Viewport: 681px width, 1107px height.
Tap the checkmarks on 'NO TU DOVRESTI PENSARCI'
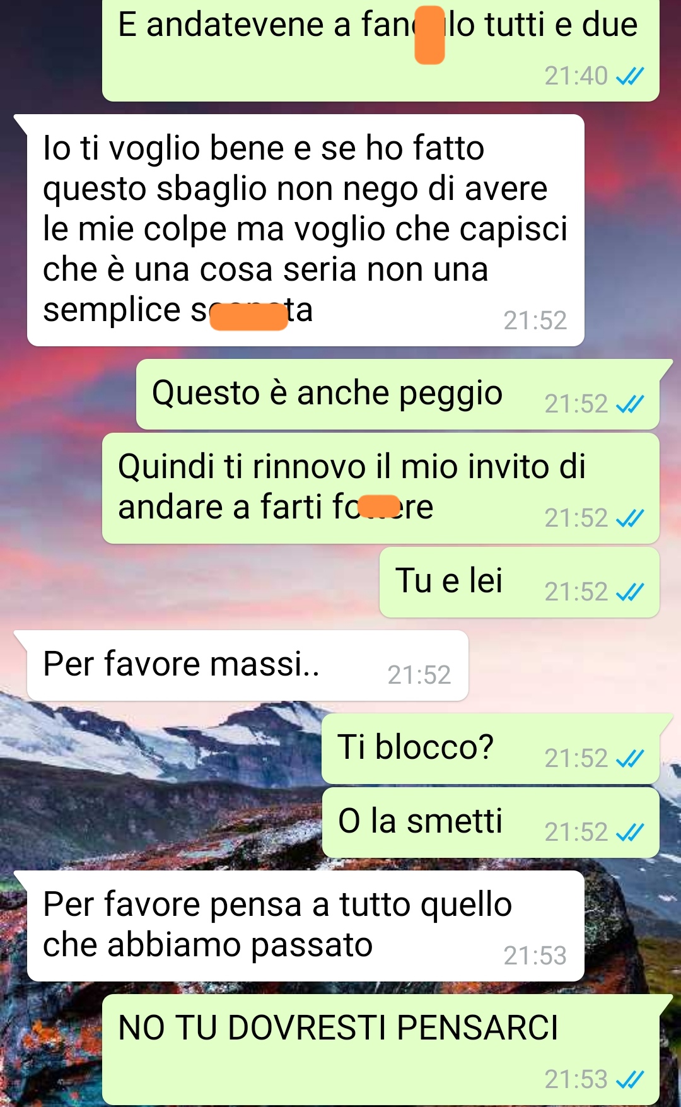point(629,1079)
